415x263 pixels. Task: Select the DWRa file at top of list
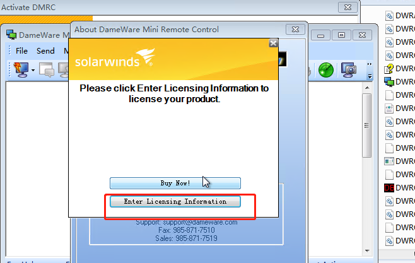(x=399, y=16)
